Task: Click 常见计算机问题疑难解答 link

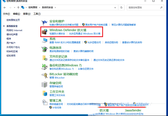Action: pos(124,25)
